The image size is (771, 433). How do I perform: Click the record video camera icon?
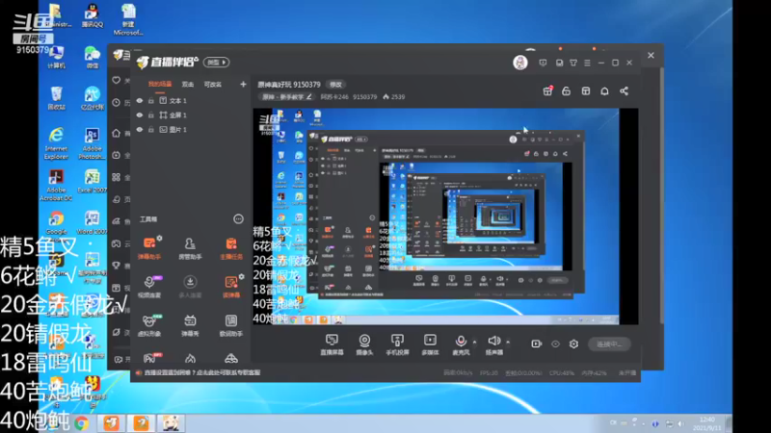[537, 344]
